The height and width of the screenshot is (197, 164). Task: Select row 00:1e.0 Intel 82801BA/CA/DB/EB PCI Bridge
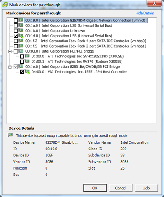point(72,67)
